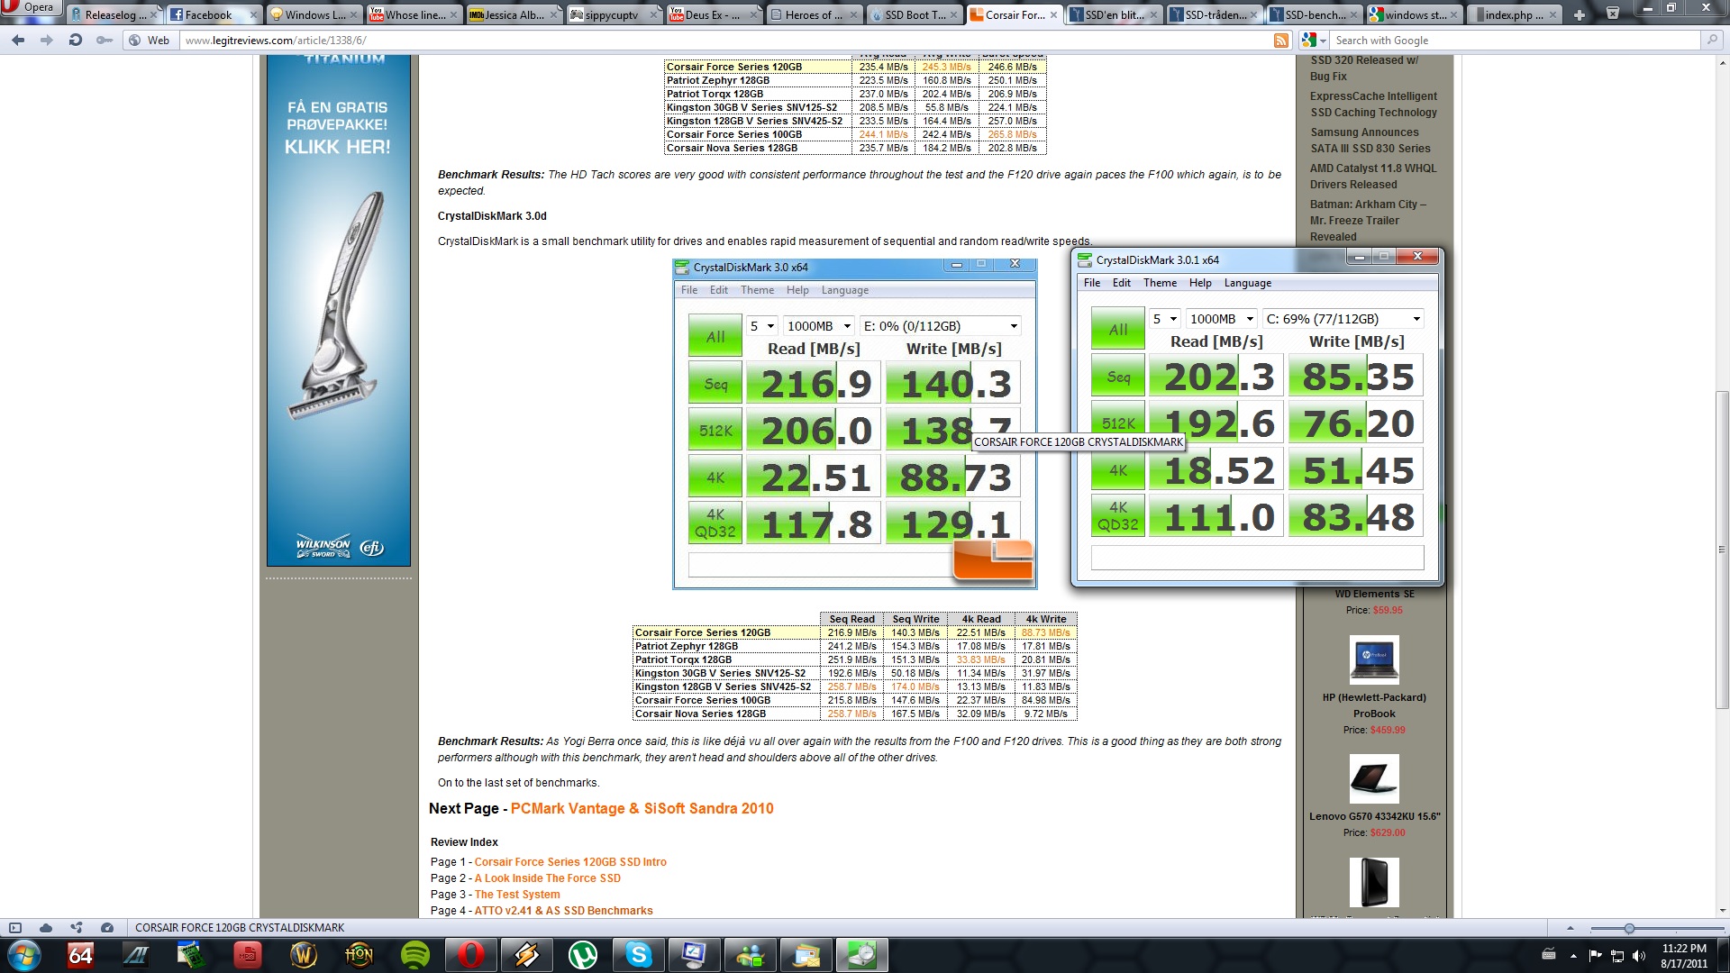Open search engine dropdown arrow beside Google icon
Screen dimensions: 1730x973
(1323, 41)
